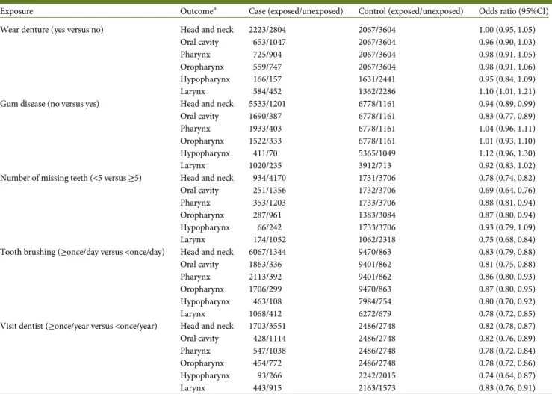Click control value 1362/2286

pyautogui.click(x=377, y=92)
